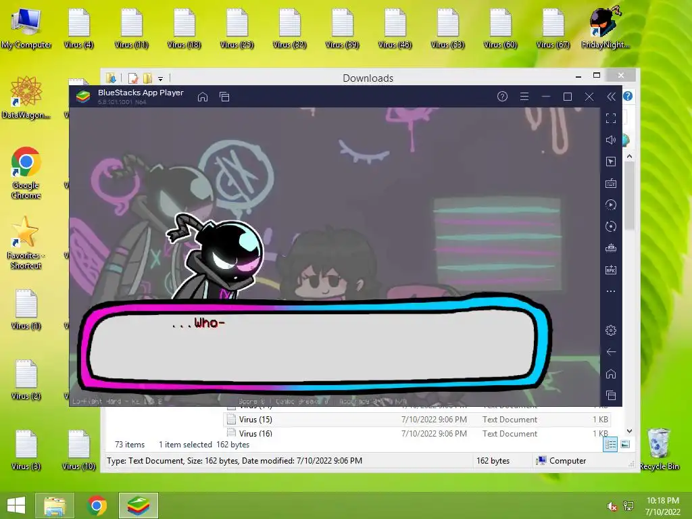Screen dimensions: 692x519
Task: Select the Virus (39) desktop file
Action: coord(342,28)
